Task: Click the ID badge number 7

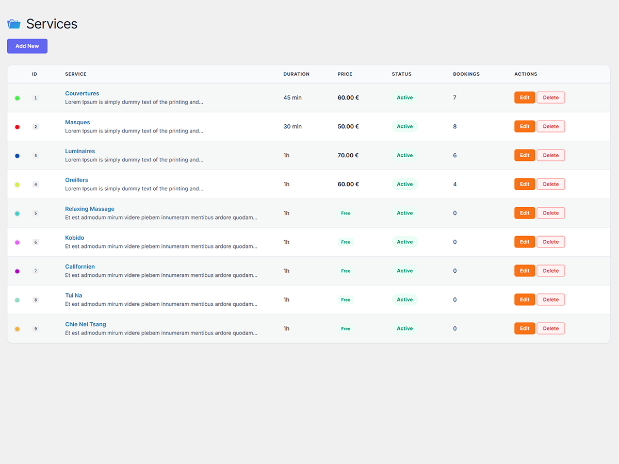Action: [36, 271]
